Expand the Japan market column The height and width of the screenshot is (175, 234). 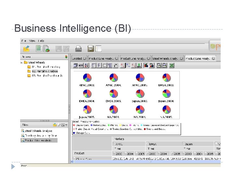[x=184, y=144]
